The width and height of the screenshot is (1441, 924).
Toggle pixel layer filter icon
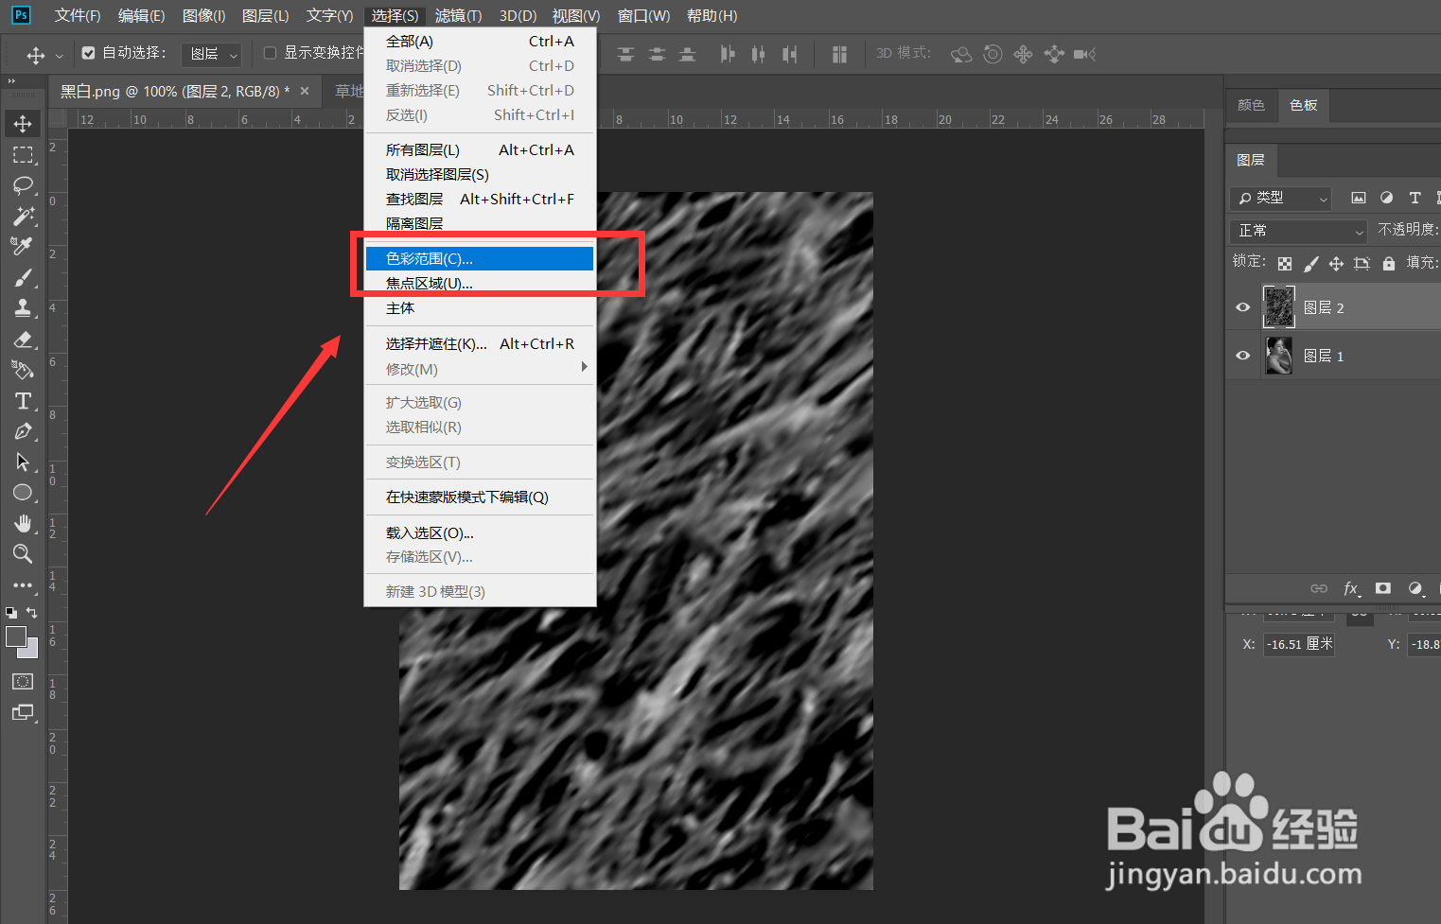click(x=1359, y=198)
